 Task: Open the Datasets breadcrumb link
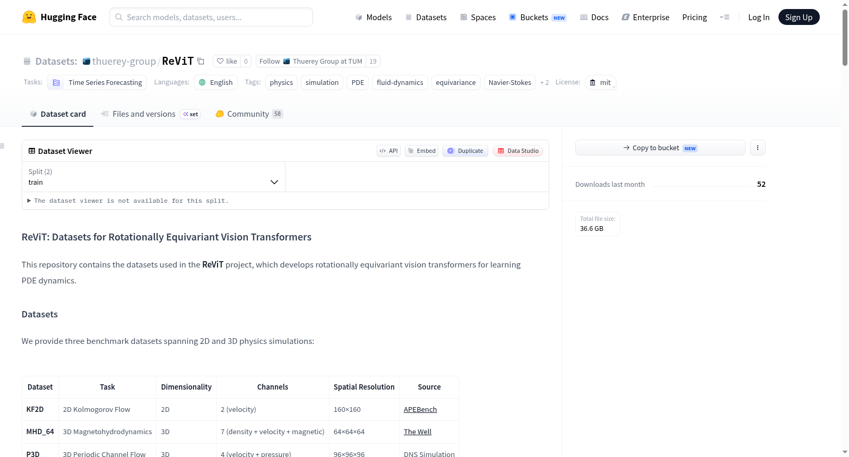point(56,61)
